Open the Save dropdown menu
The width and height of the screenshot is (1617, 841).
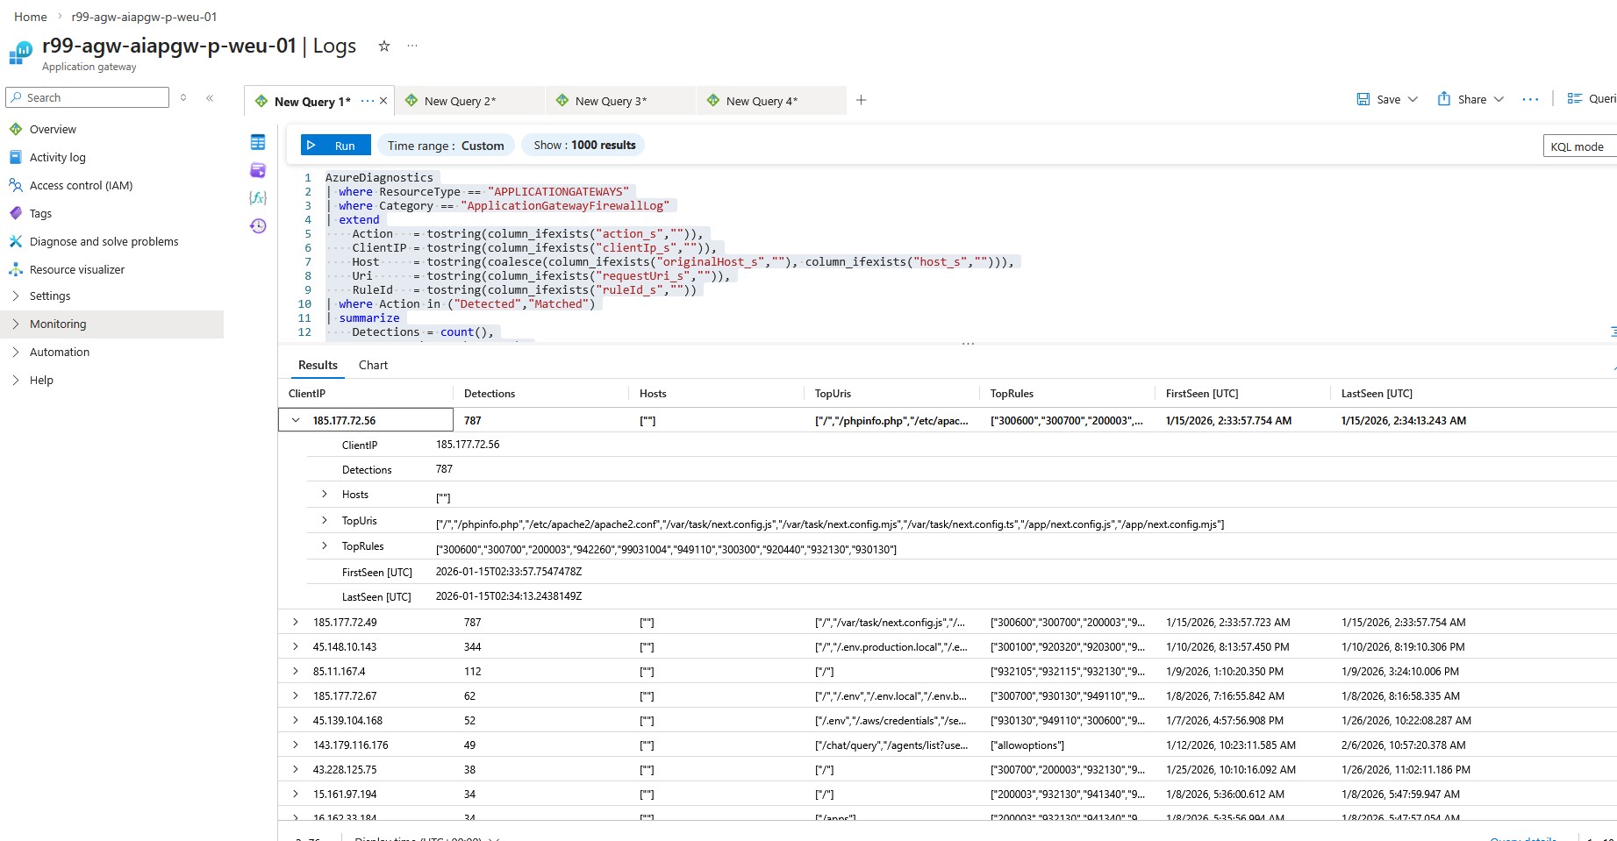[x=1413, y=99]
